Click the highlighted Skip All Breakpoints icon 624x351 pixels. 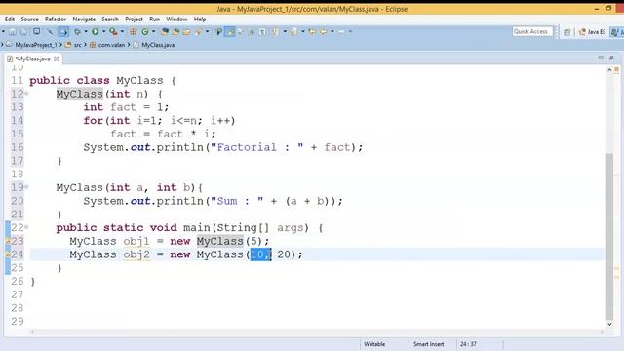pos(63,31)
